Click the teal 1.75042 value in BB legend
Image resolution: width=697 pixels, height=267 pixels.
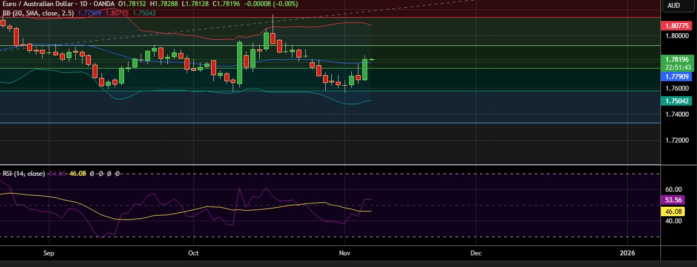[x=144, y=13]
